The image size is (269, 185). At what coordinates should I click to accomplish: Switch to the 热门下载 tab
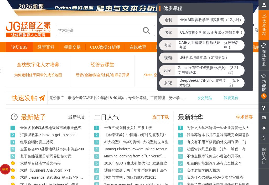160,117
